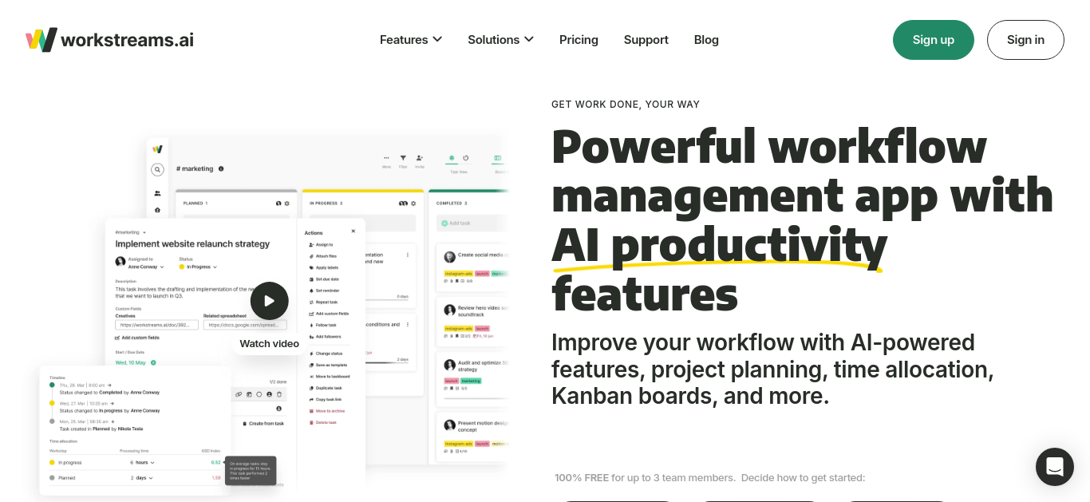The image size is (1090, 502).
Task: Select Add followers action
Action: pyautogui.click(x=324, y=337)
